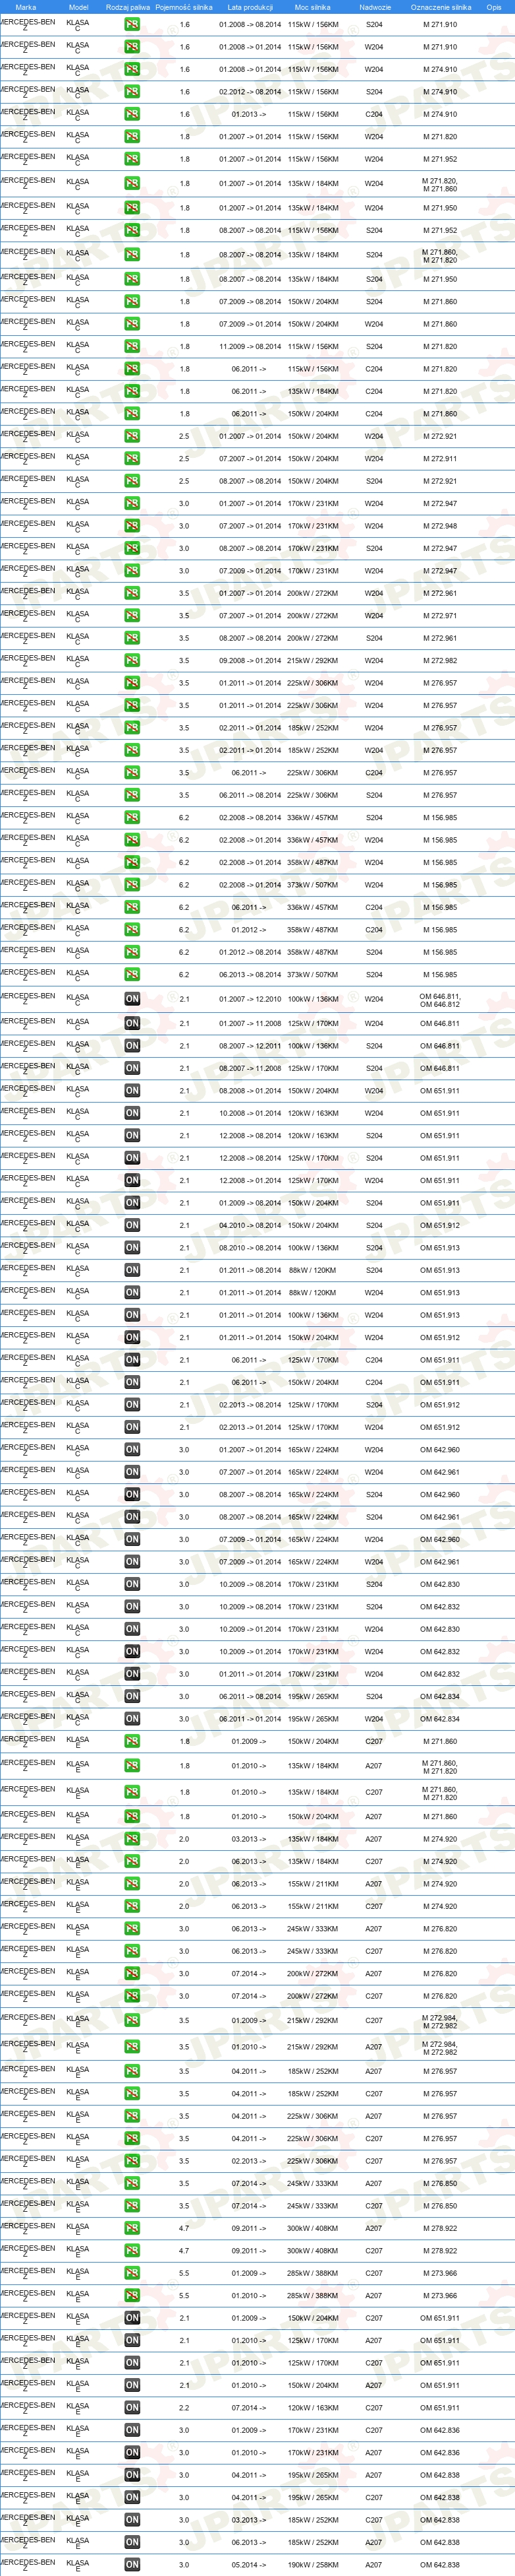Select cell OM 646.811, OM 646.812
Viewport: 515px width, 2576px height.
point(439,1000)
